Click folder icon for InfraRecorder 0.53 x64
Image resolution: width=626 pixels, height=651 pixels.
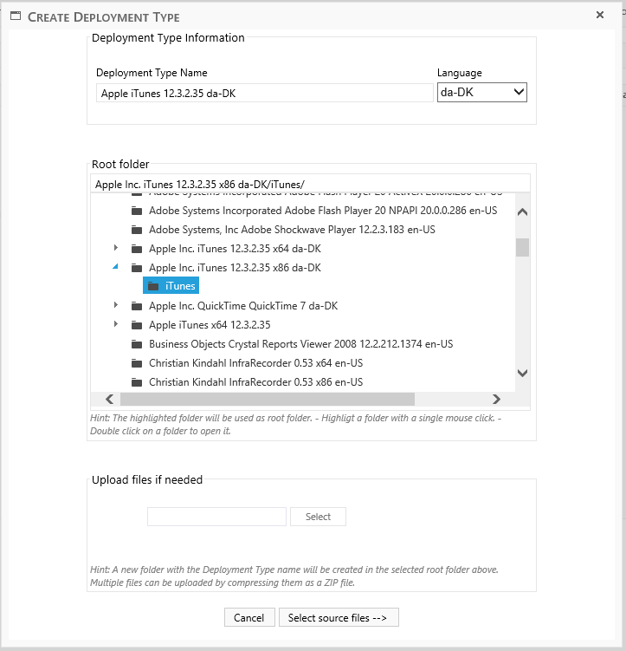coord(136,363)
